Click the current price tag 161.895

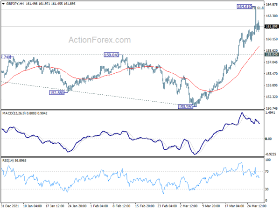[272, 27]
